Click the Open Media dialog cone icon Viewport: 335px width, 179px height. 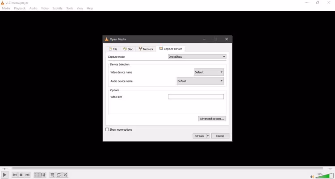tap(107, 39)
